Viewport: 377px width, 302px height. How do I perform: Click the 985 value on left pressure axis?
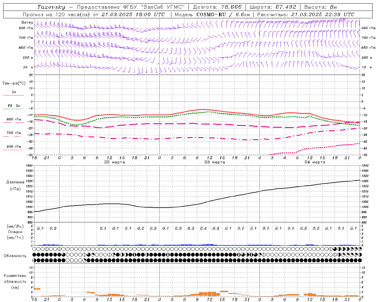click(29, 222)
